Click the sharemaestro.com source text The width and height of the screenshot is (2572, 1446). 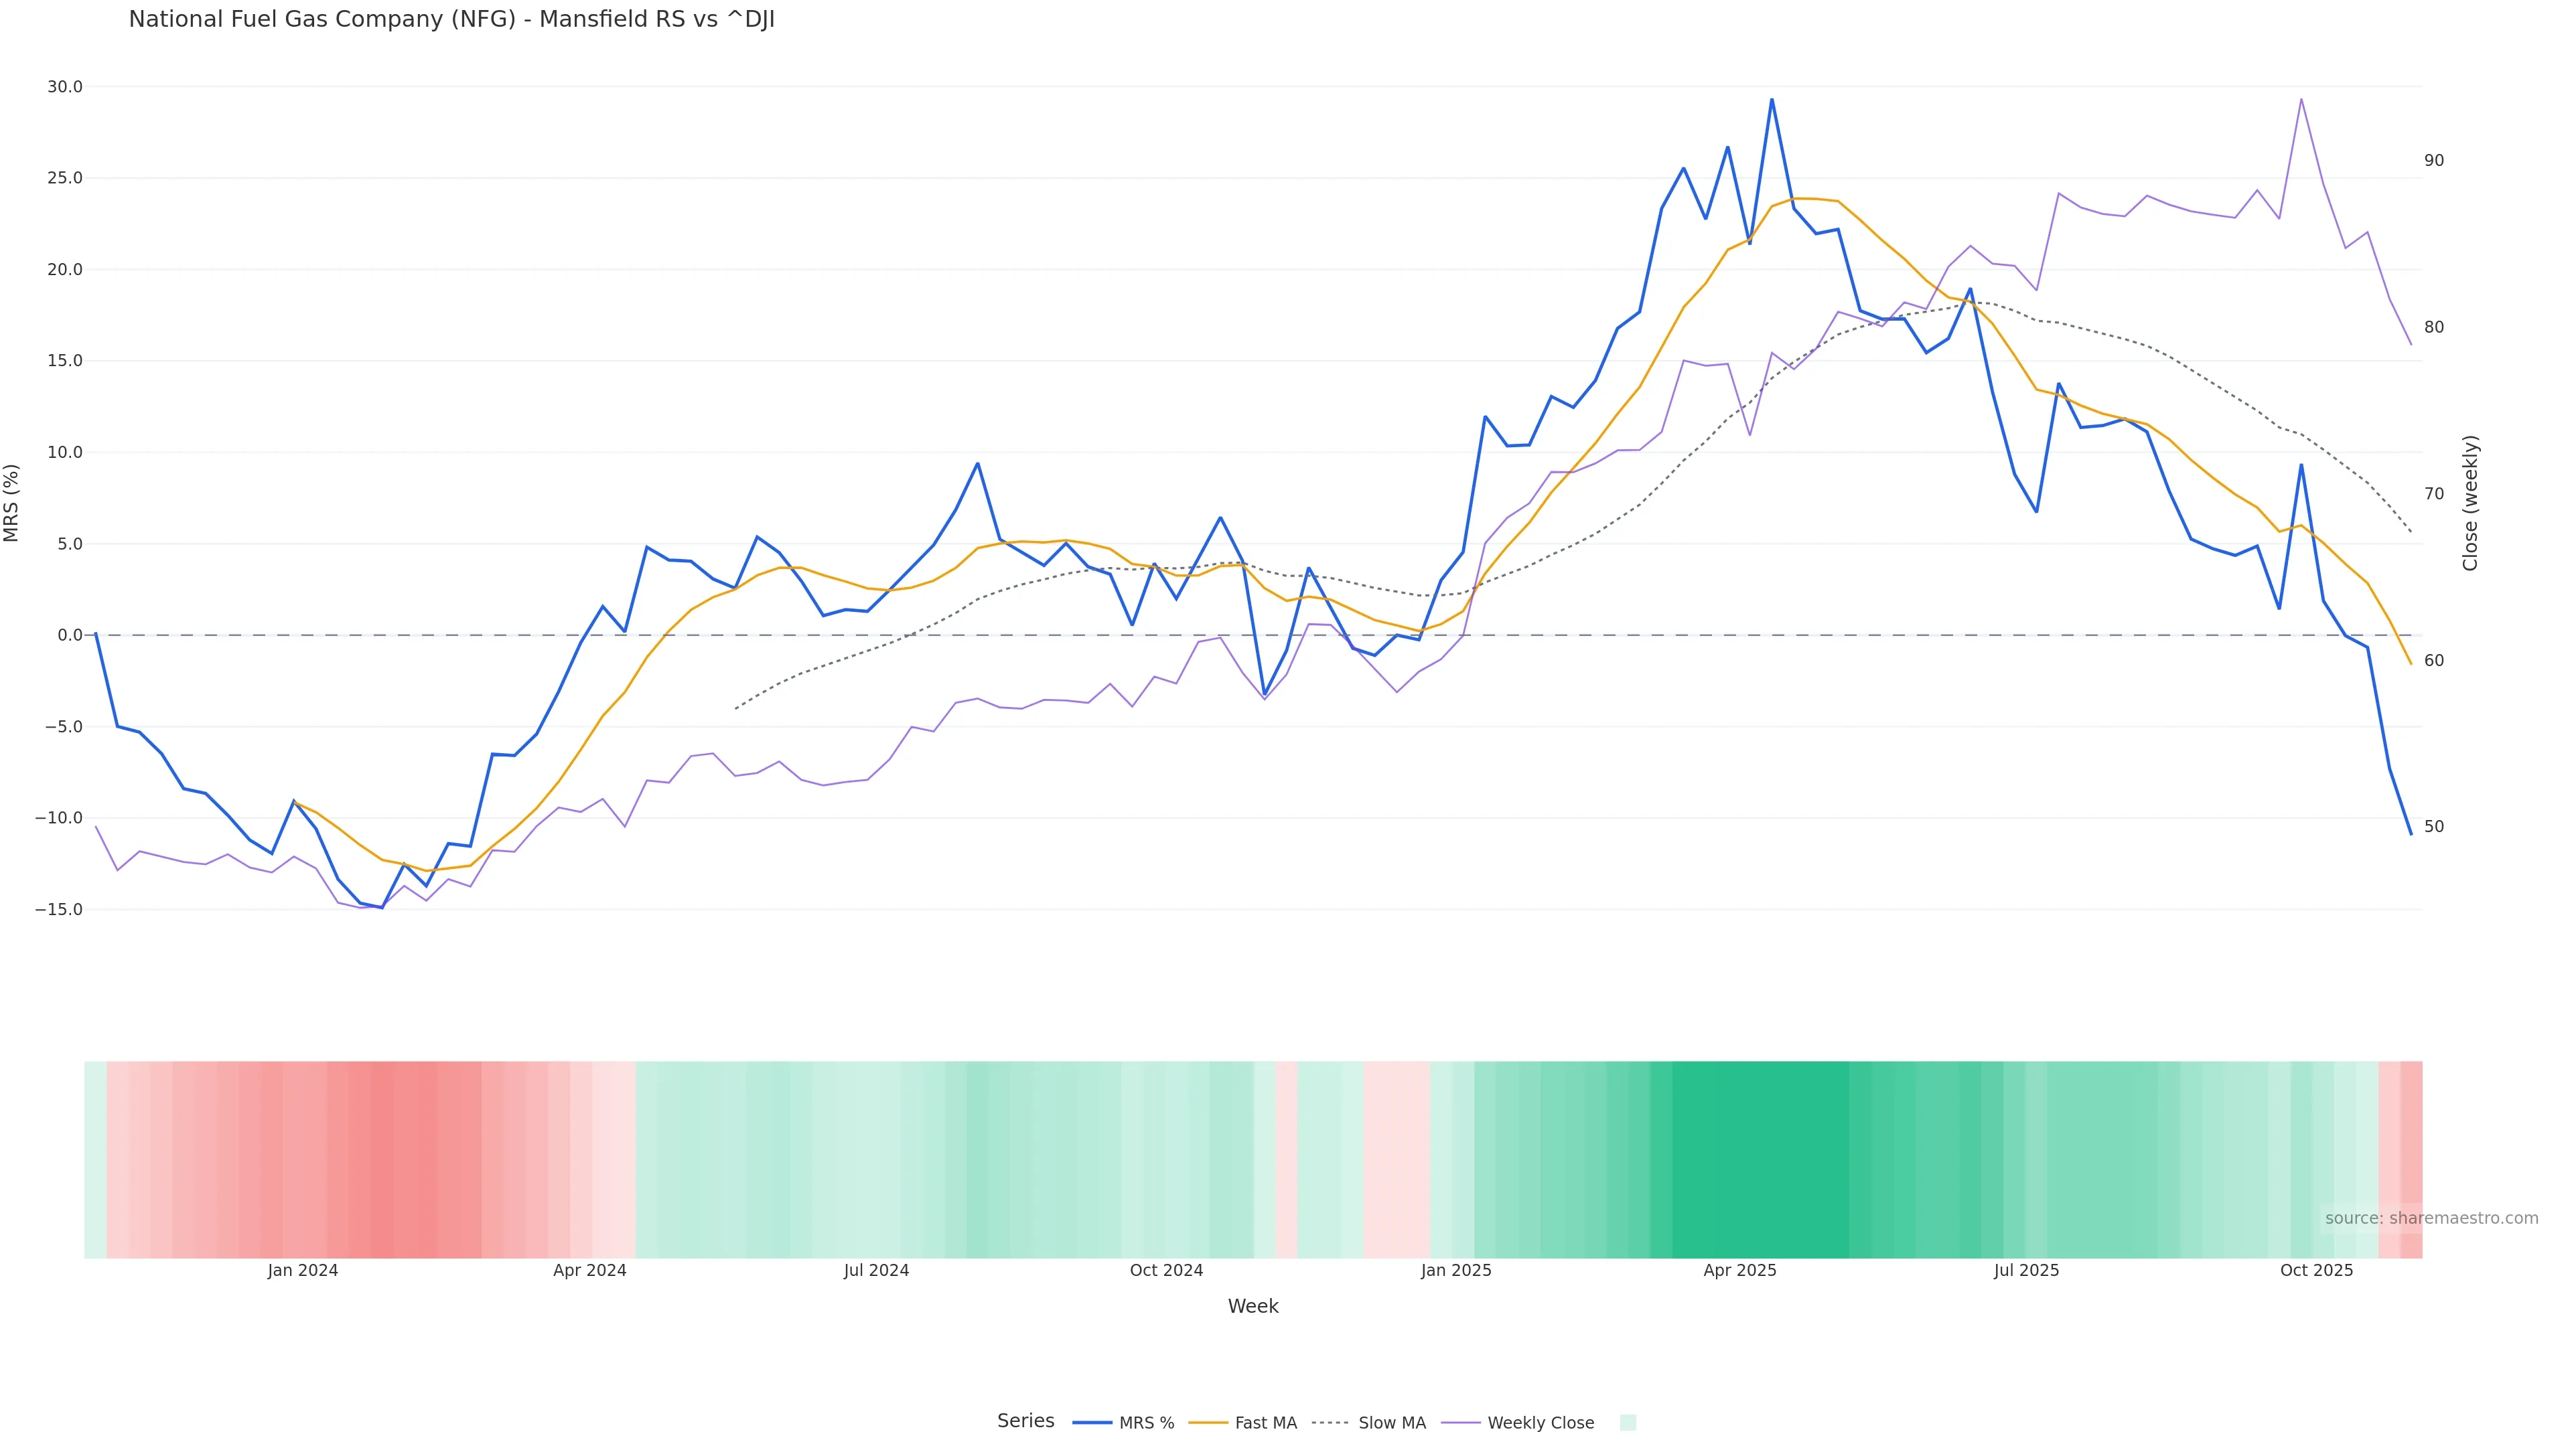pos(2430,1218)
